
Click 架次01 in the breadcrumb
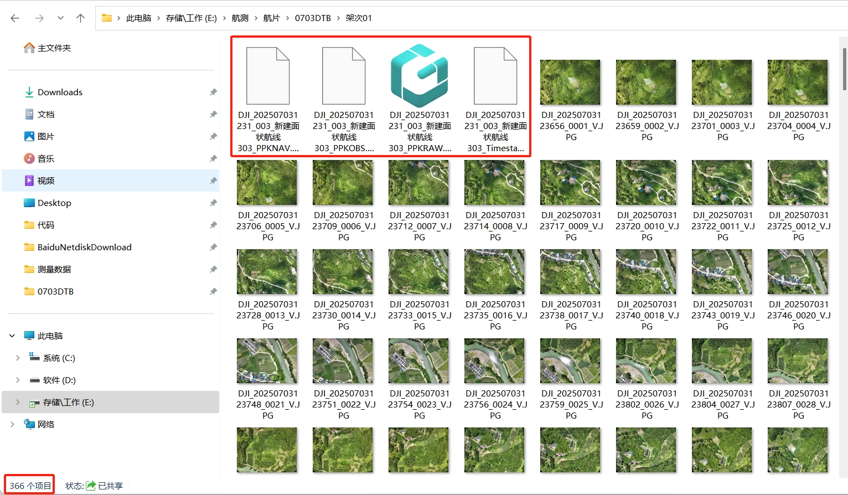pos(359,18)
